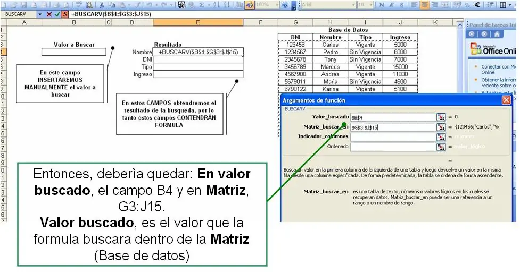Select column header G

point(295,22)
